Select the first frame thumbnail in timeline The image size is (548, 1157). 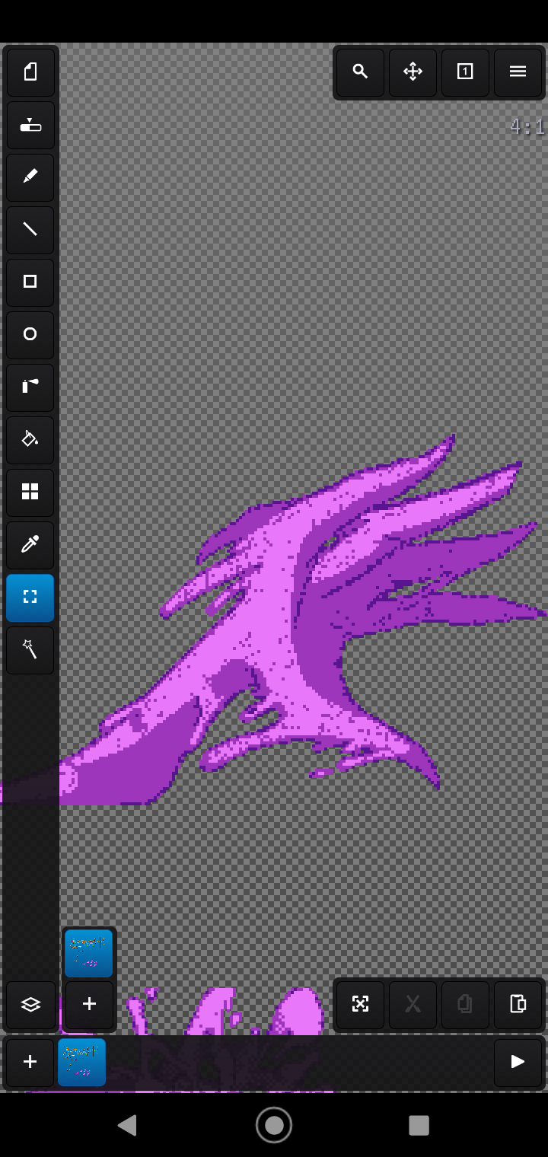(x=82, y=1062)
